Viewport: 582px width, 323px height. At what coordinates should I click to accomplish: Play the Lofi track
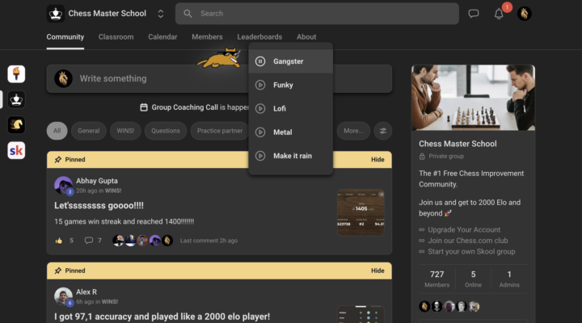coord(260,109)
